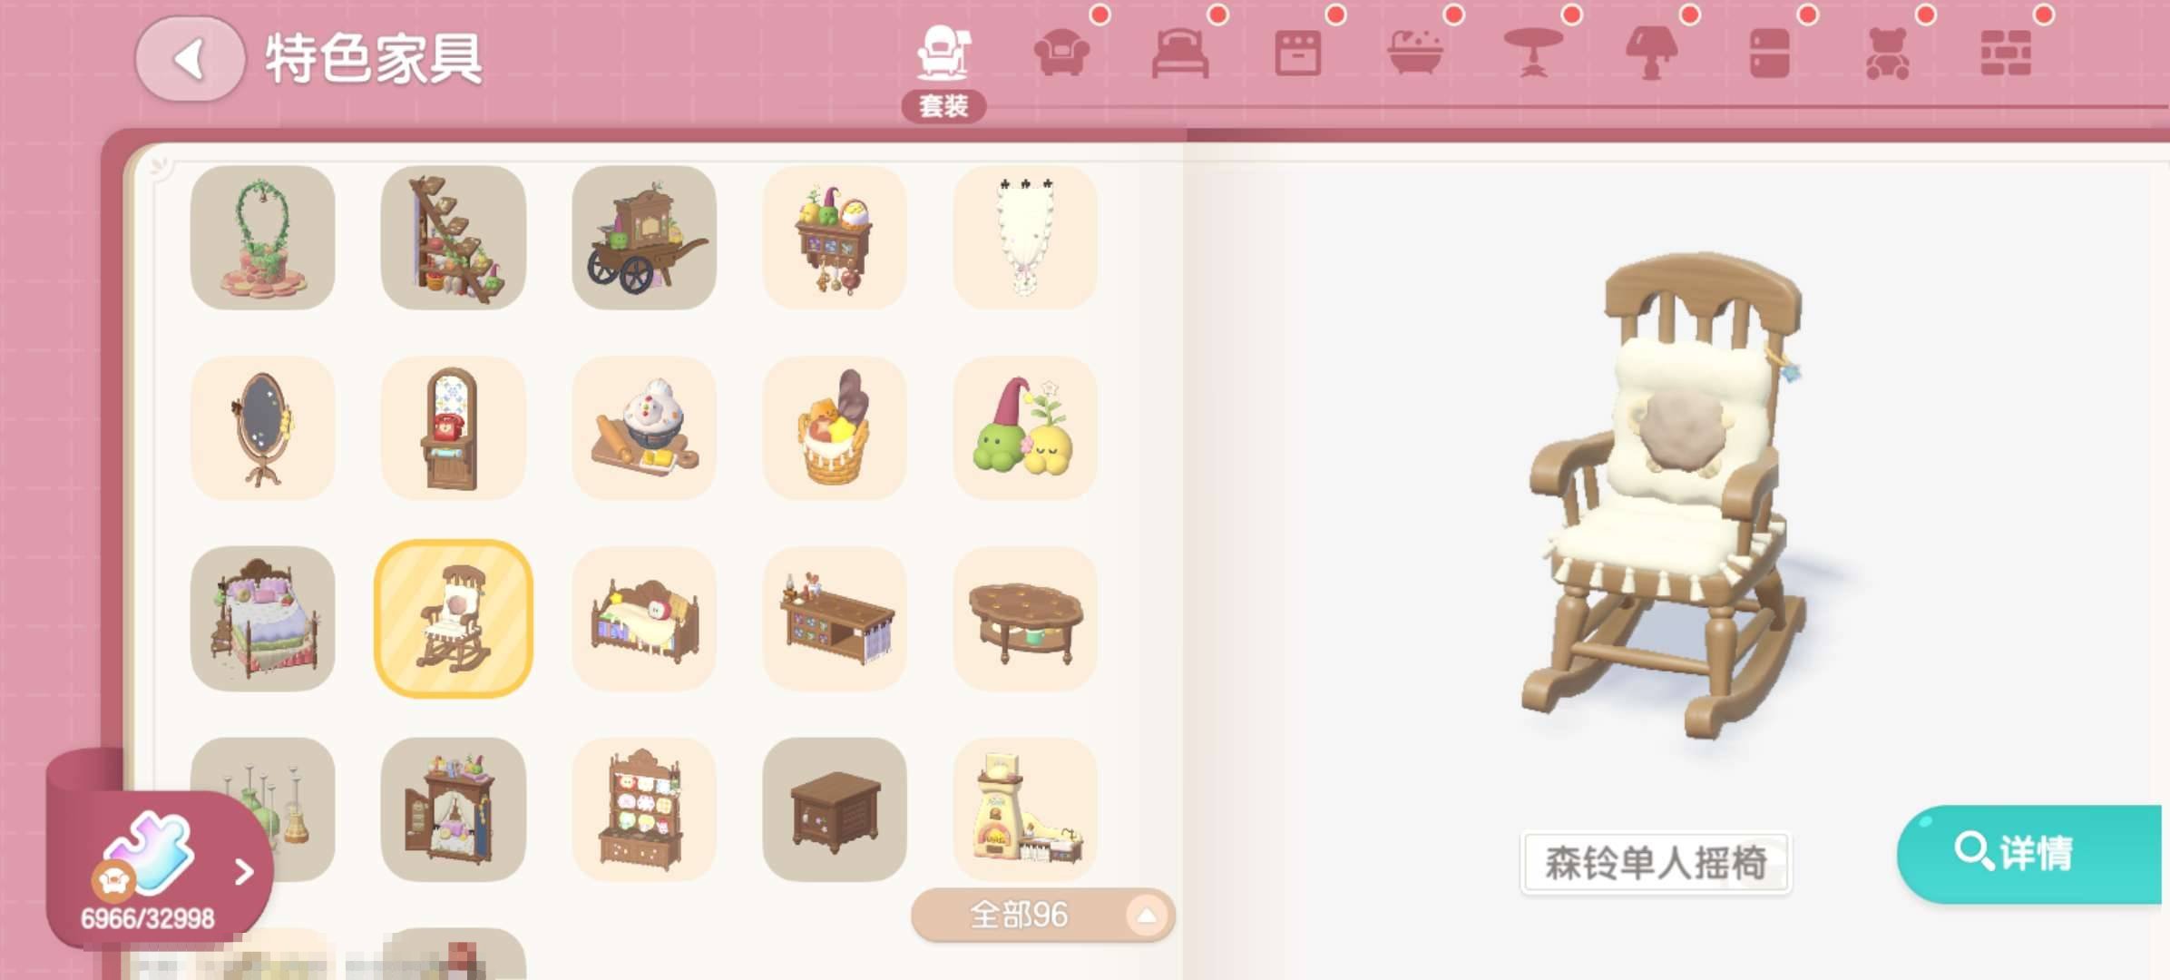The image size is (2170, 980).
Task: Select the bathtub category icon
Action: (1415, 54)
